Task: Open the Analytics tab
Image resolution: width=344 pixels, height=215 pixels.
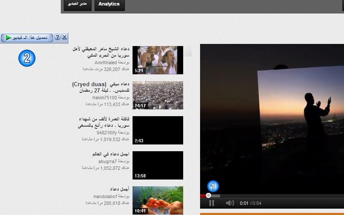Action: pyautogui.click(x=109, y=4)
